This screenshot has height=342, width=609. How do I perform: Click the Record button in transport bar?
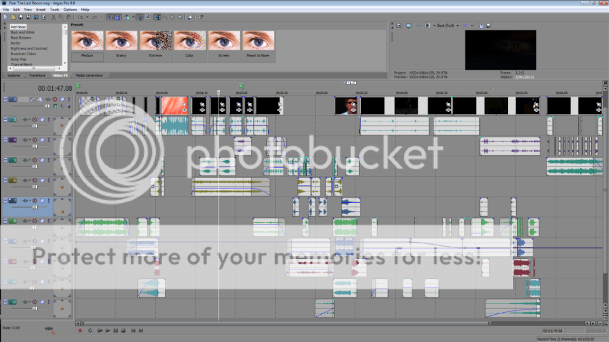click(x=80, y=331)
